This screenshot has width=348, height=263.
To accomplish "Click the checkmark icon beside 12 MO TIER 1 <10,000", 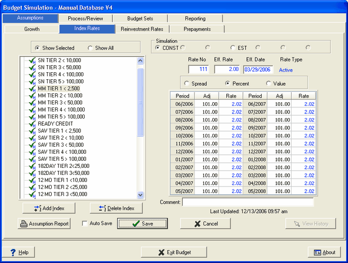I will pyautogui.click(x=32, y=181).
